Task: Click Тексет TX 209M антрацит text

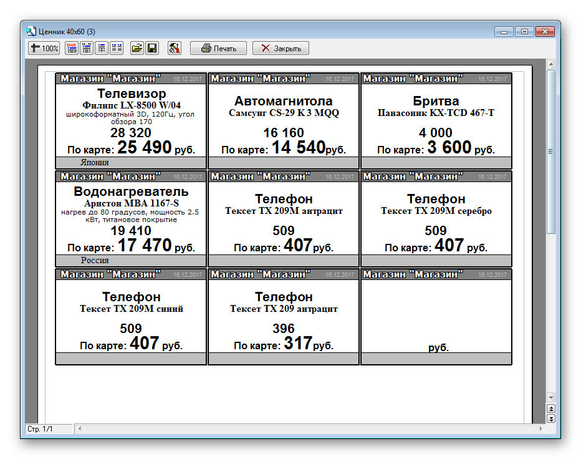Action: coord(284,211)
